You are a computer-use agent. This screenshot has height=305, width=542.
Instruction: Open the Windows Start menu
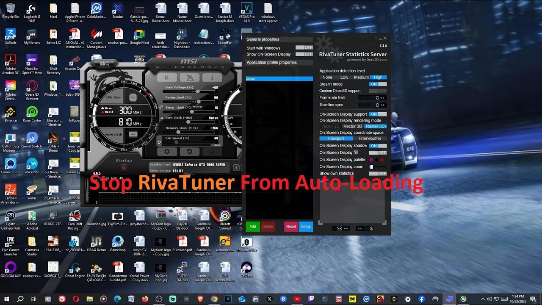click(x=7, y=299)
